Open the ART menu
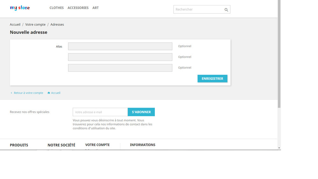Image resolution: width=318 pixels, height=179 pixels. [95, 8]
